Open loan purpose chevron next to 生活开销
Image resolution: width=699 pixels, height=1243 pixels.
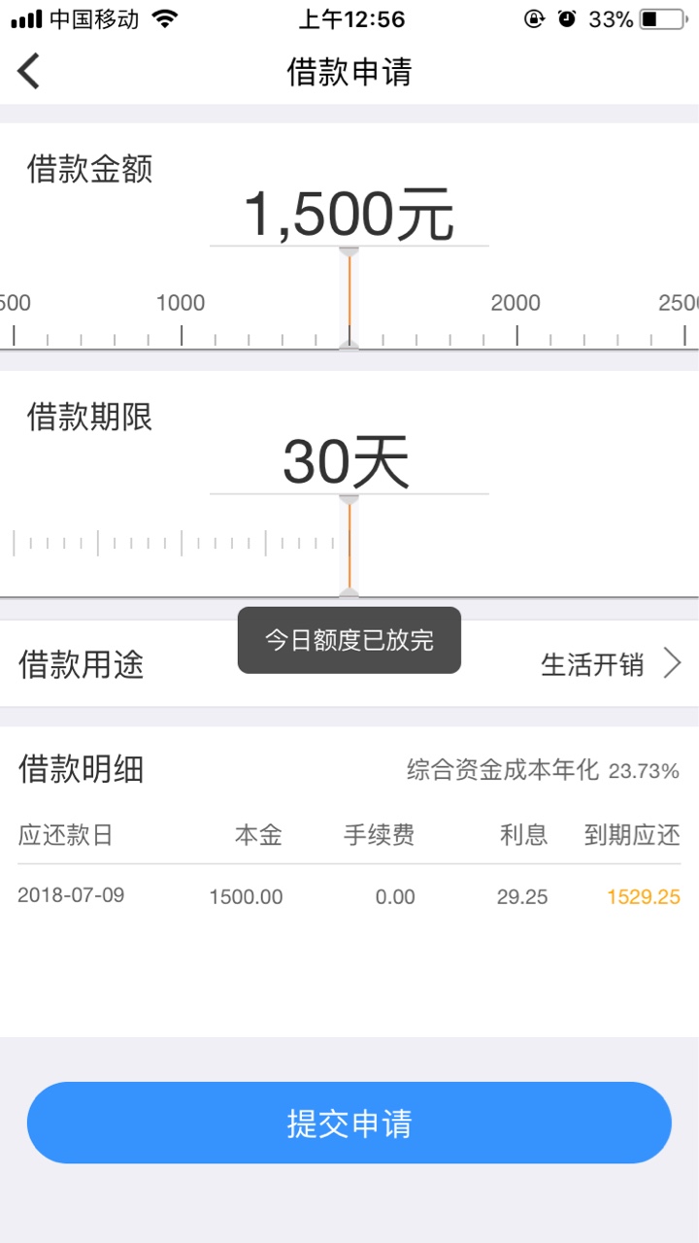coord(673,664)
